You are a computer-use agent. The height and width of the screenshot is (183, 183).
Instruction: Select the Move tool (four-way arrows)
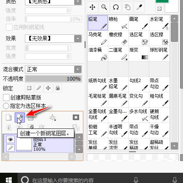coord(92,7)
